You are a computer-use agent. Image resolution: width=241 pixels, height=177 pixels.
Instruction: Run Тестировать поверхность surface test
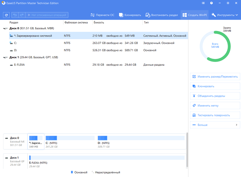[213, 115]
